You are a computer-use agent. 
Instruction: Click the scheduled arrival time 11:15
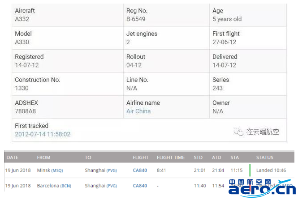click(237, 170)
